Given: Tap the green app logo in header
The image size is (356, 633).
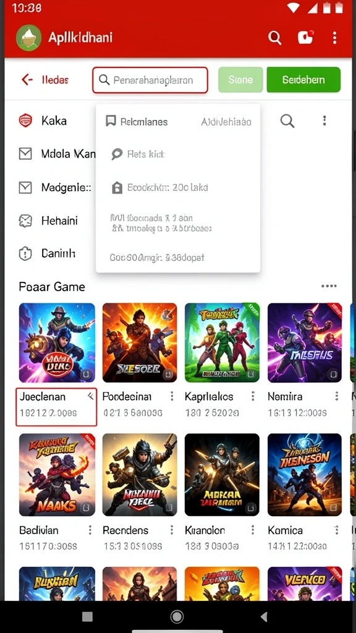Looking at the screenshot, I should coord(28,38).
